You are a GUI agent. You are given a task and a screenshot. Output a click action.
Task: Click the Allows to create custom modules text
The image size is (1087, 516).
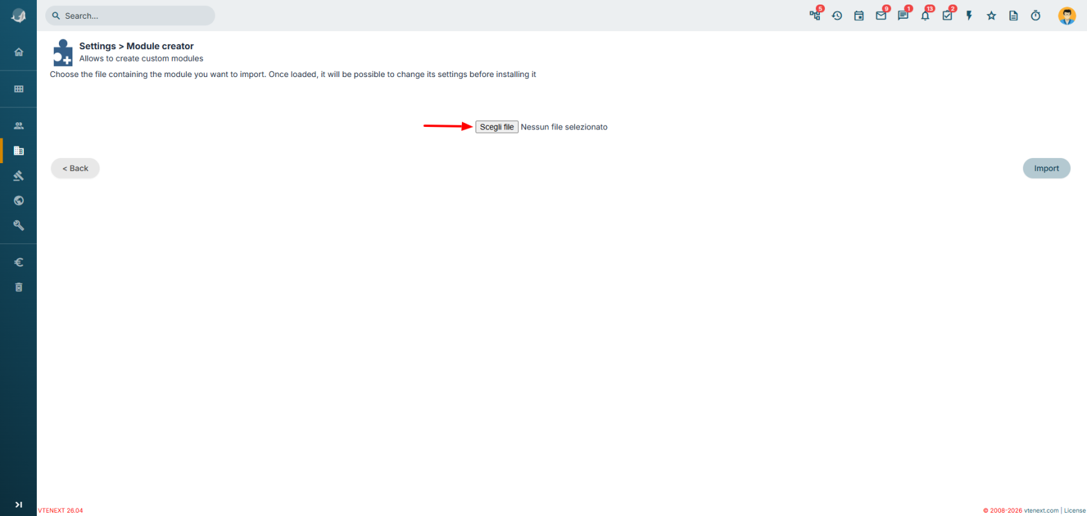(141, 58)
